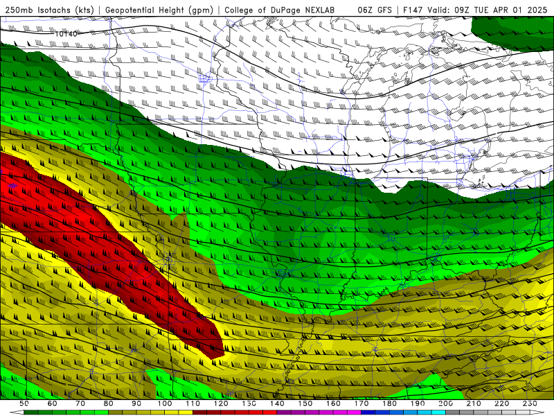Click the brightest red swatch before the purple section

270,413
